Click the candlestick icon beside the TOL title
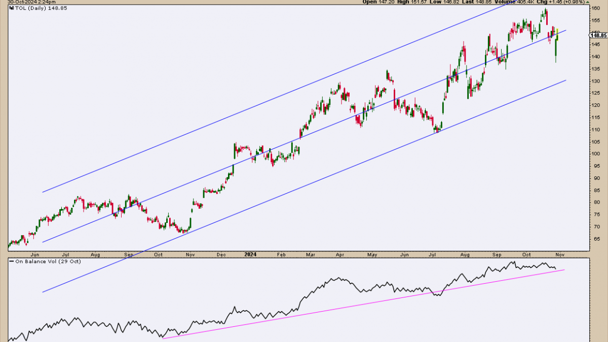Viewport: 608px width, 342px height. (x=11, y=9)
